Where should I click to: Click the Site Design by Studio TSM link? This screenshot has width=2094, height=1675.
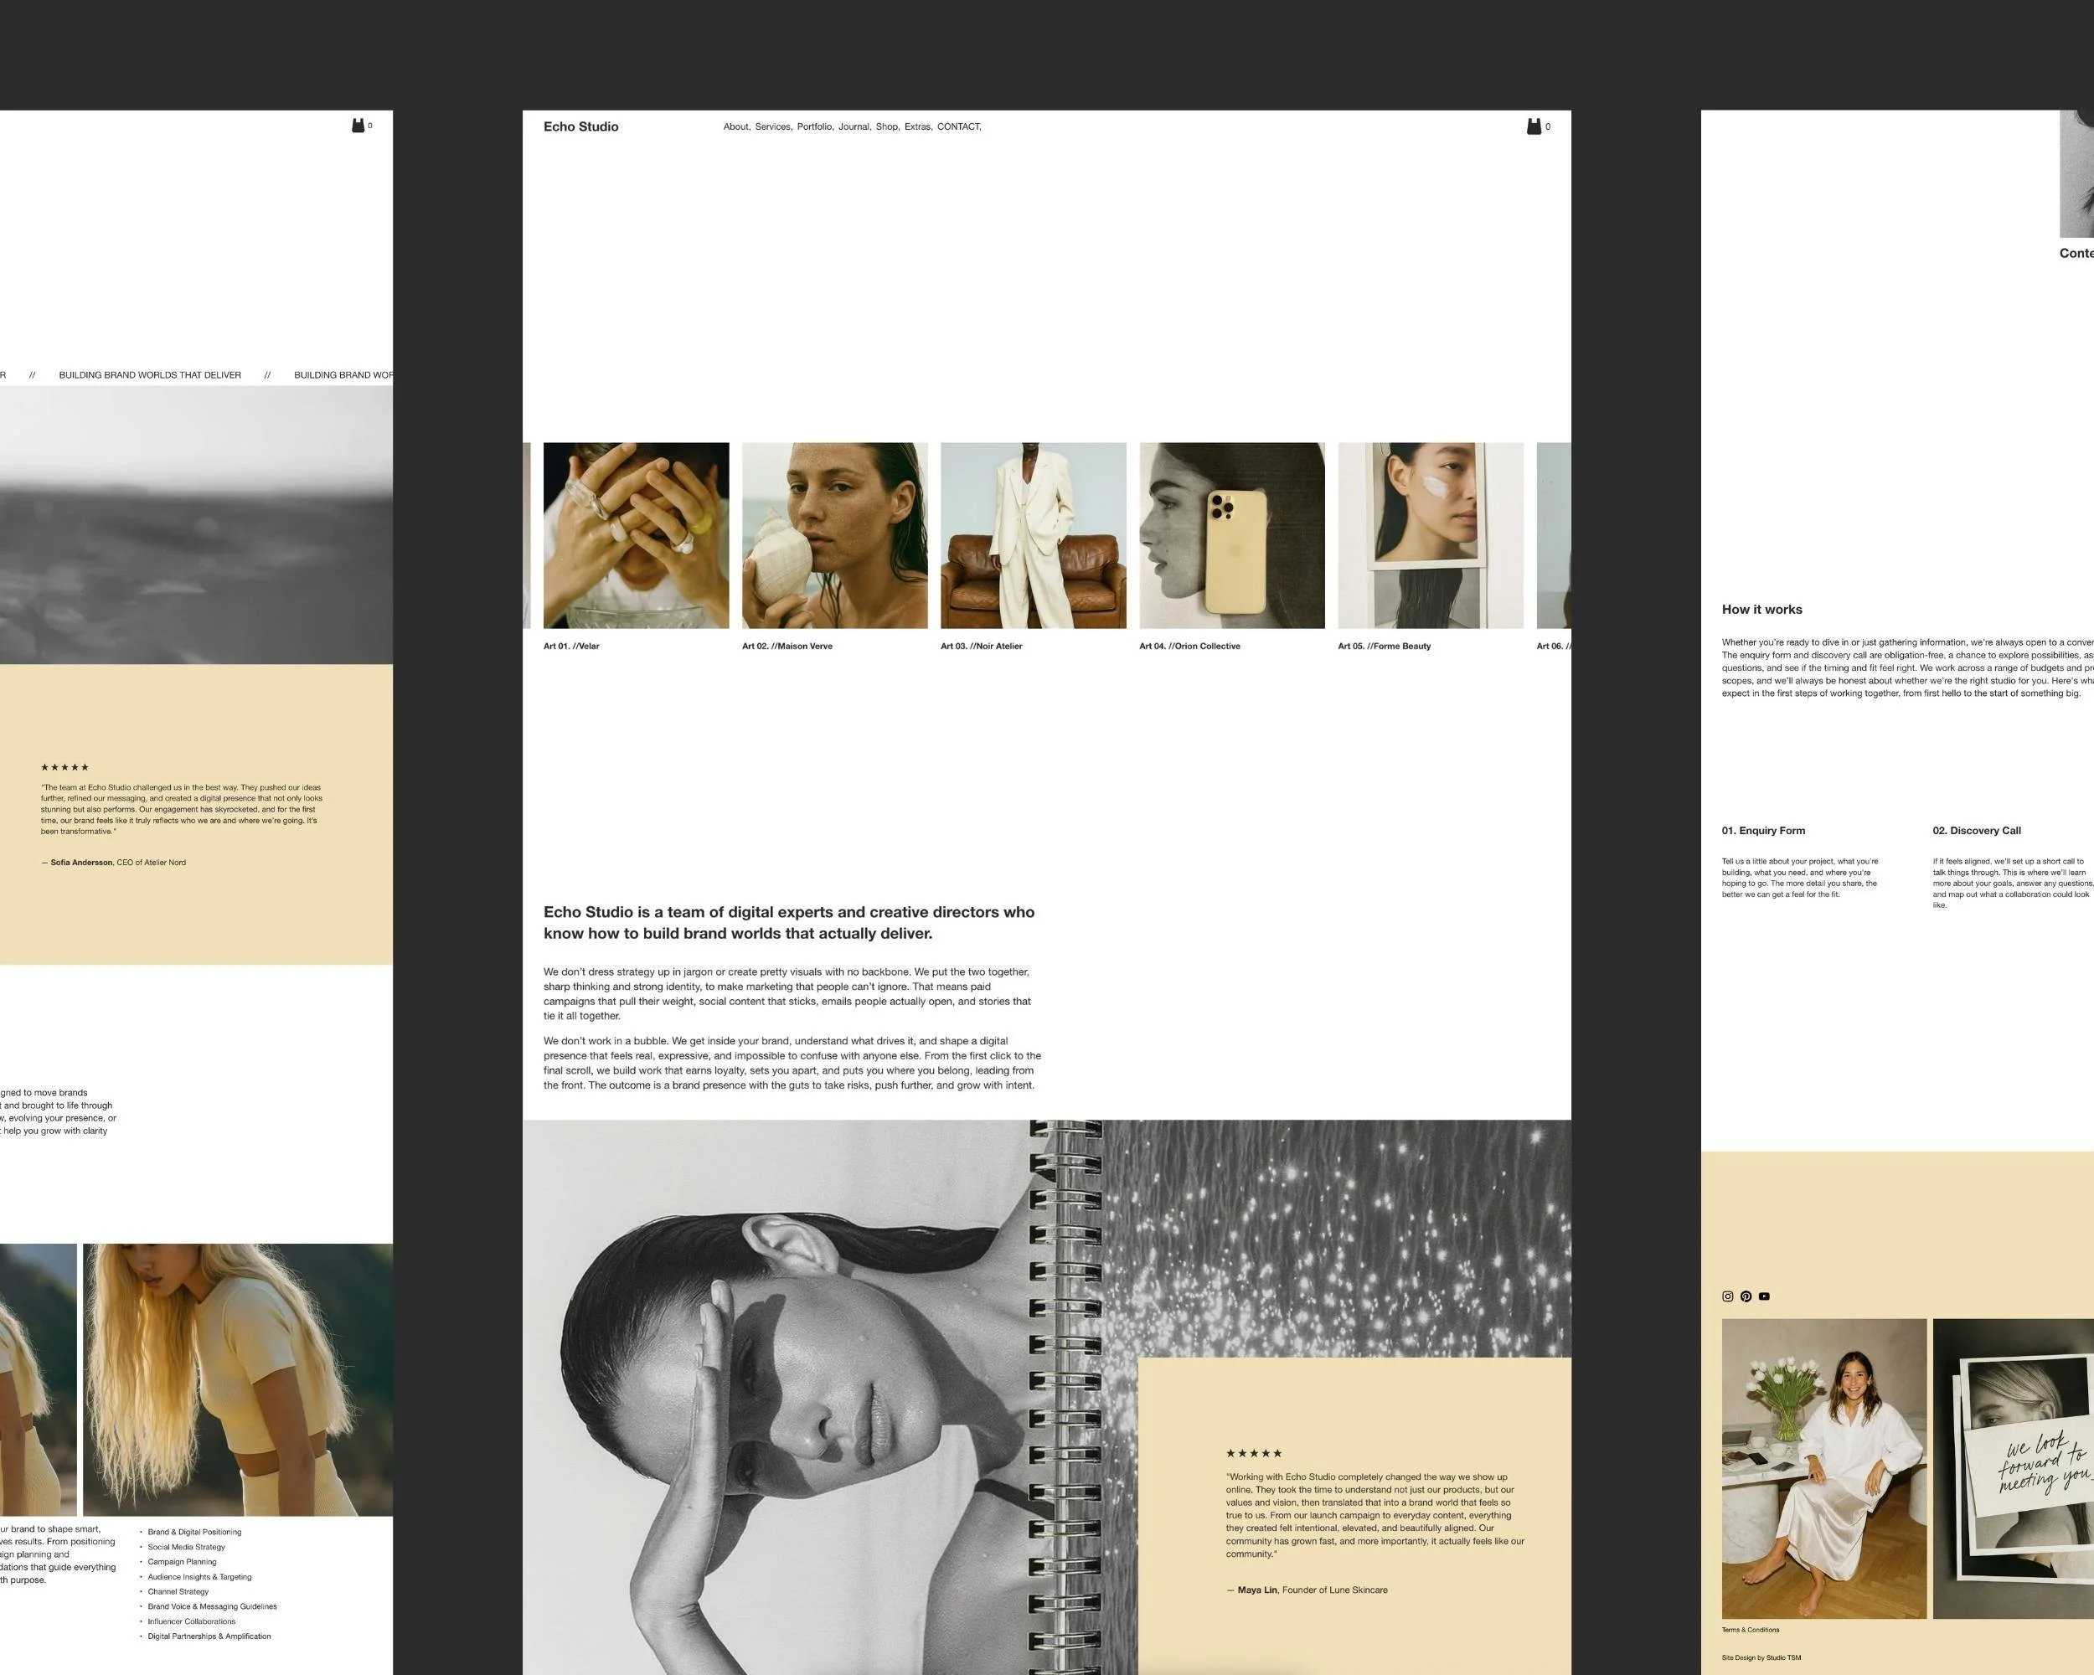pos(1761,1657)
